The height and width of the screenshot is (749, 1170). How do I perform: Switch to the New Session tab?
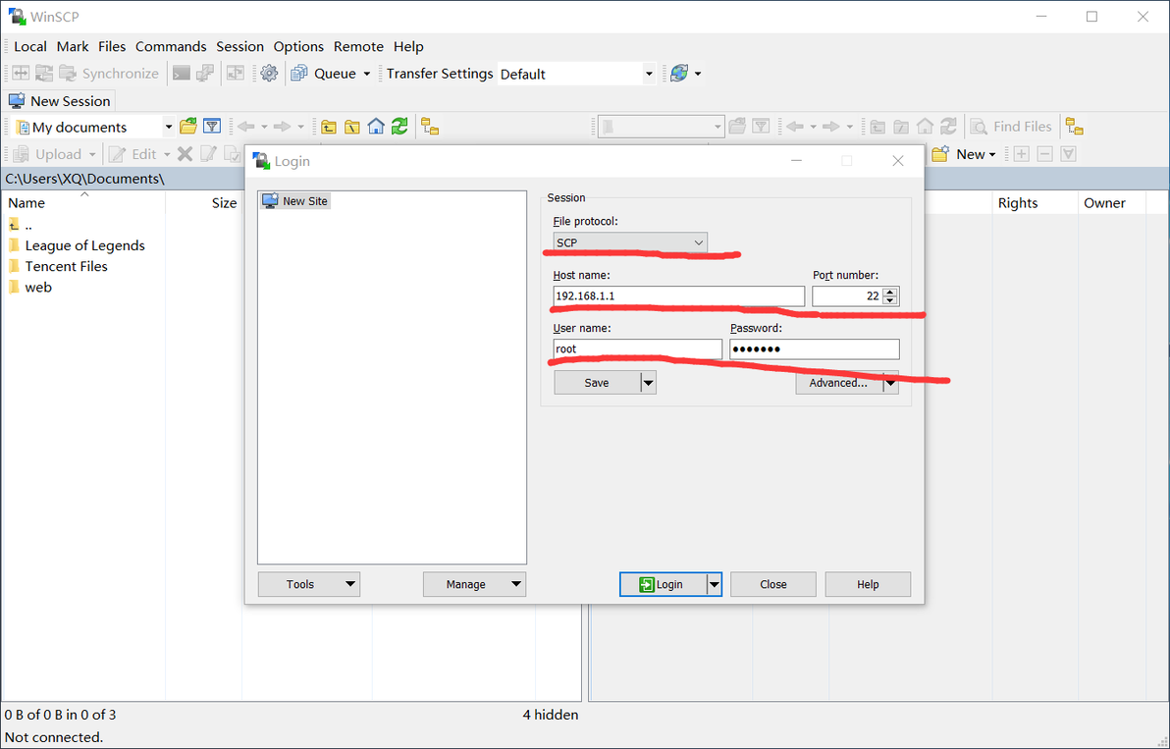tap(60, 101)
